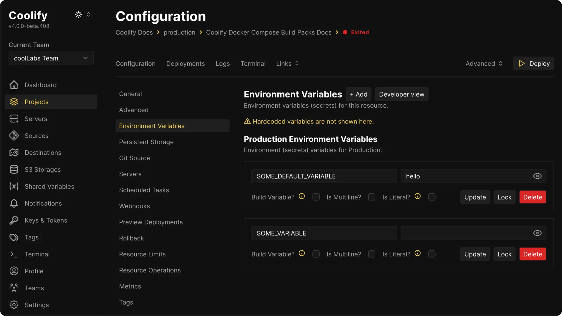Image resolution: width=562 pixels, height=316 pixels.
Task: Expand the Links dropdown
Action: (287, 63)
